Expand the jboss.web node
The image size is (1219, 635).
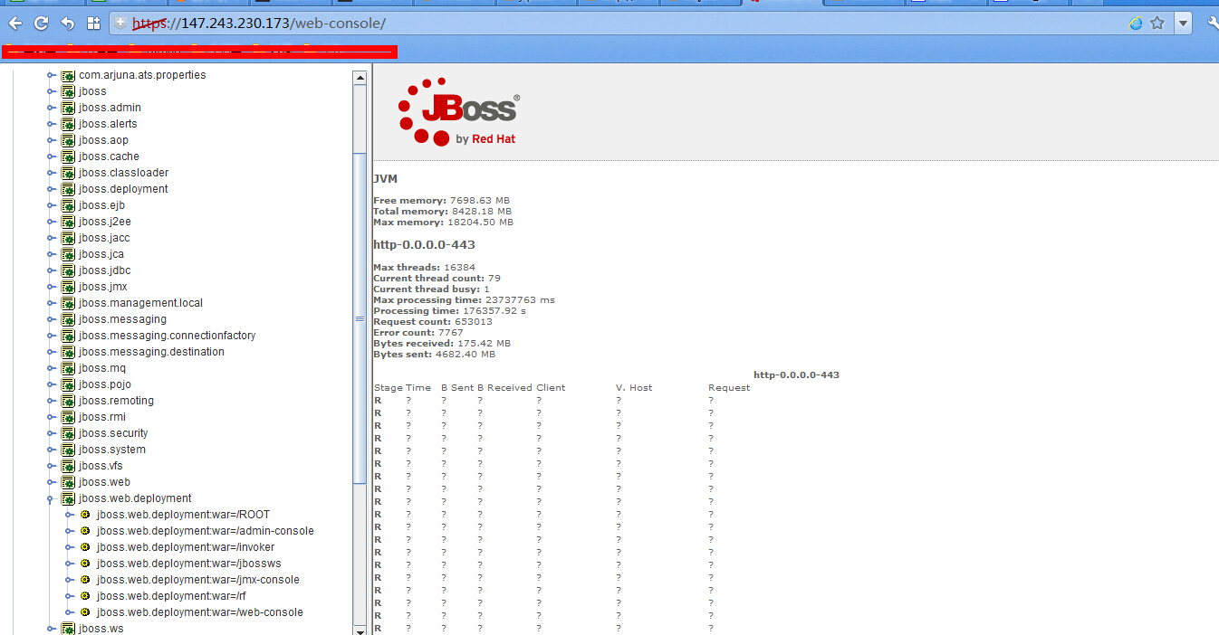coord(52,482)
